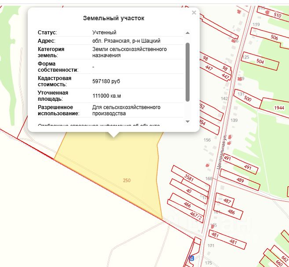289x267 pixels.
Task: Click house number 139 on map
Action: click(x=234, y=121)
